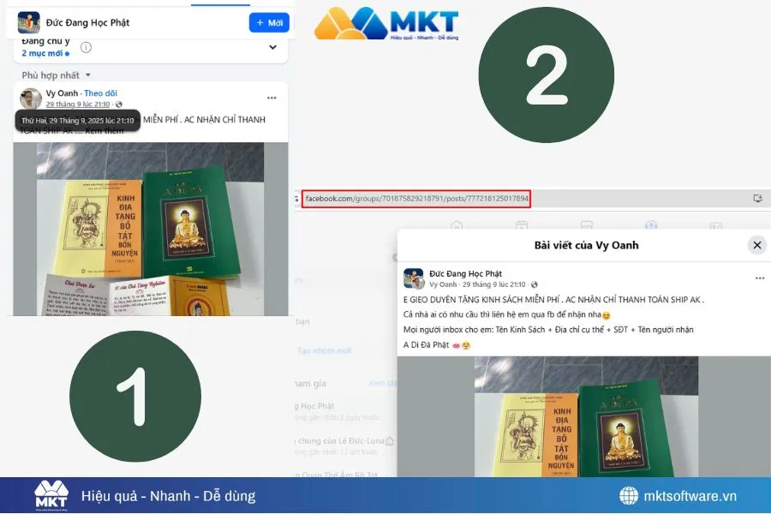Open the Facebook Home navigation icon
Screen dimensions: 771x514
tap(457, 224)
